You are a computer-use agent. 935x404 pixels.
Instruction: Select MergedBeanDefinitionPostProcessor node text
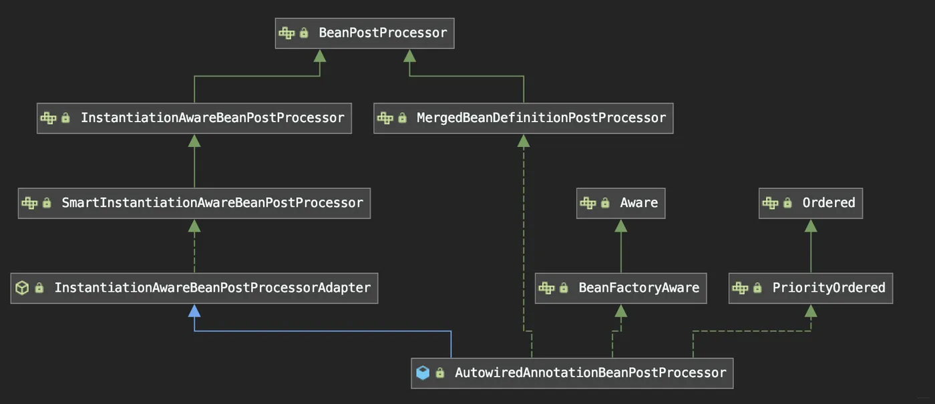pyautogui.click(x=541, y=118)
